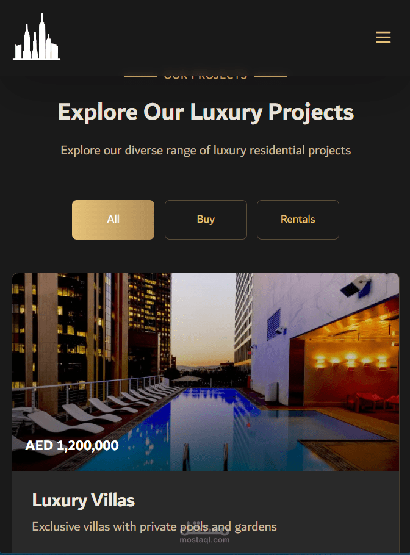Screen dimensions: 410x555
Task: Click the gold line left of OUR PROJECTS
Action: (140, 76)
